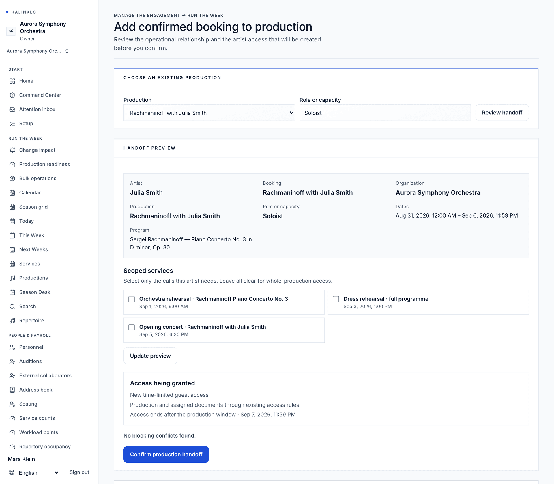
Task: Open External collaborators in sidebar
Action: pos(45,376)
